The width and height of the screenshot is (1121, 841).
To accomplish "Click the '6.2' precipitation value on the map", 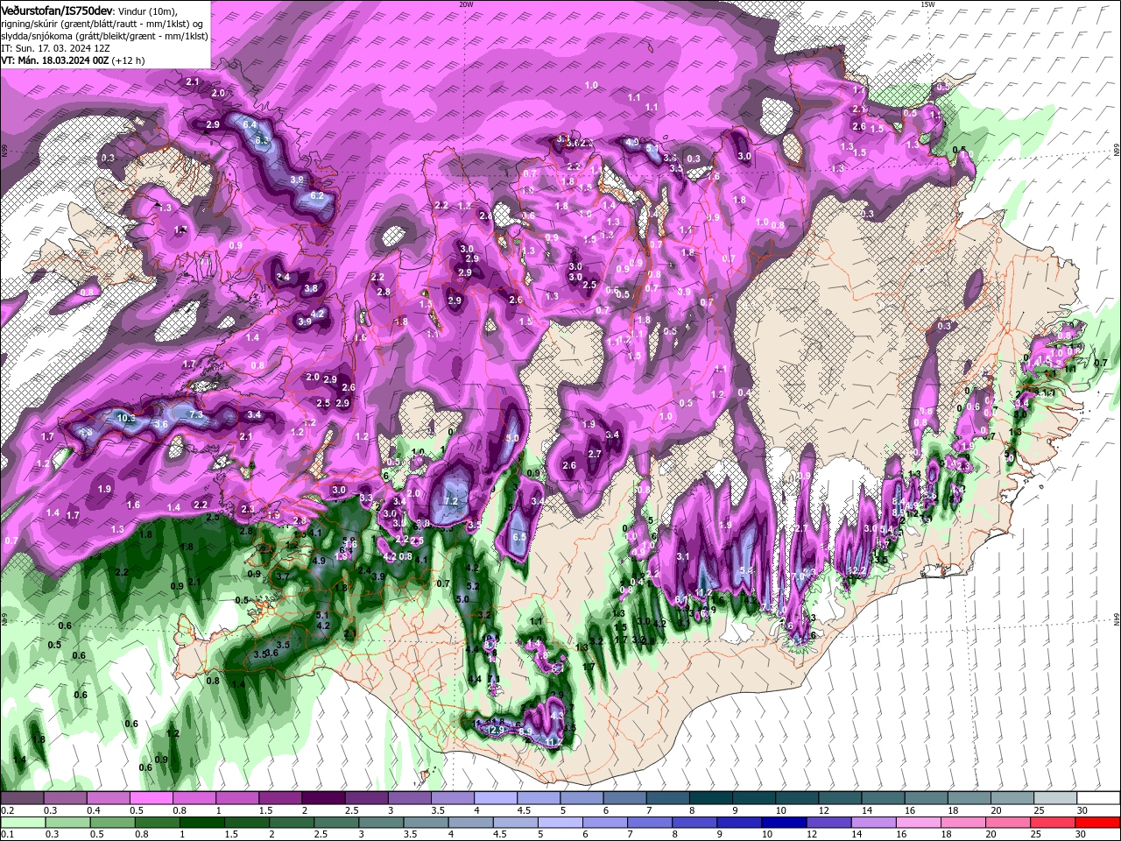I will coord(317,196).
